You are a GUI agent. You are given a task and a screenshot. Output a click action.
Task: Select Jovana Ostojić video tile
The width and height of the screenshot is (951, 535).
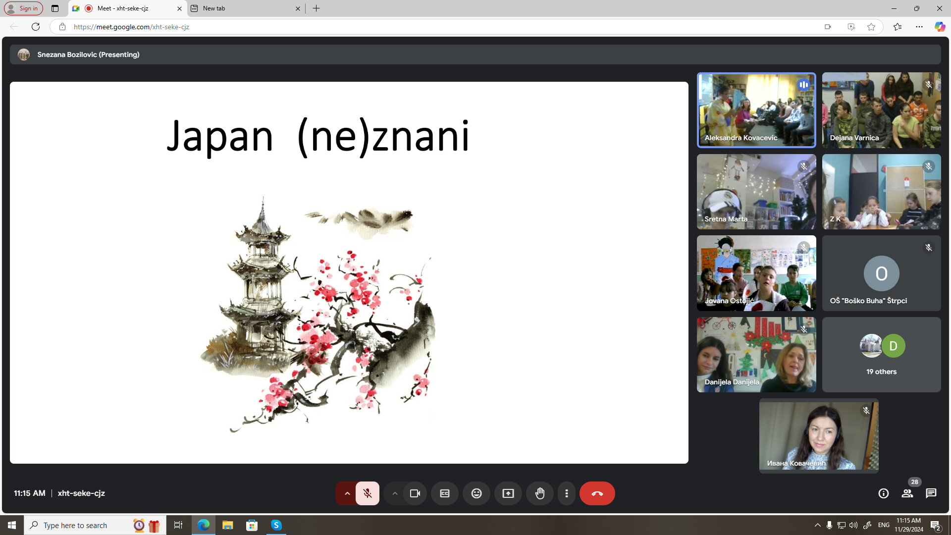pyautogui.click(x=756, y=273)
